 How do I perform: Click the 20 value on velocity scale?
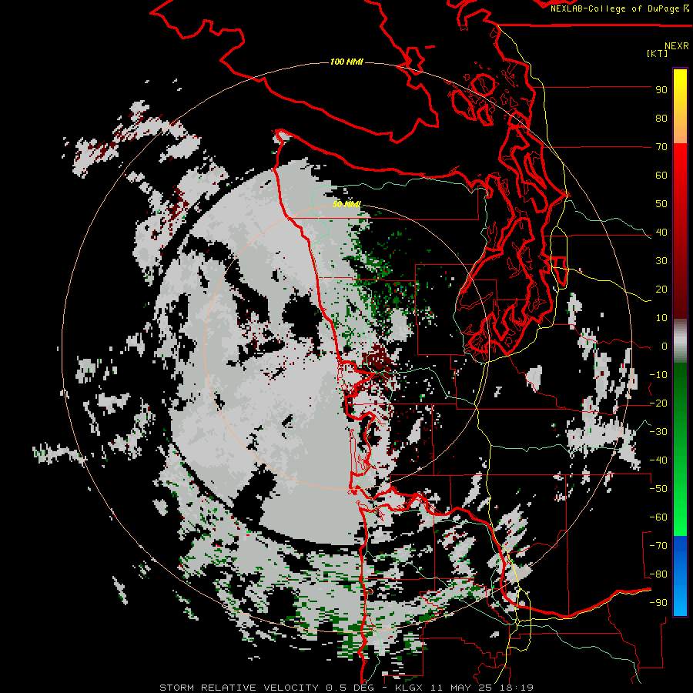tap(661, 290)
